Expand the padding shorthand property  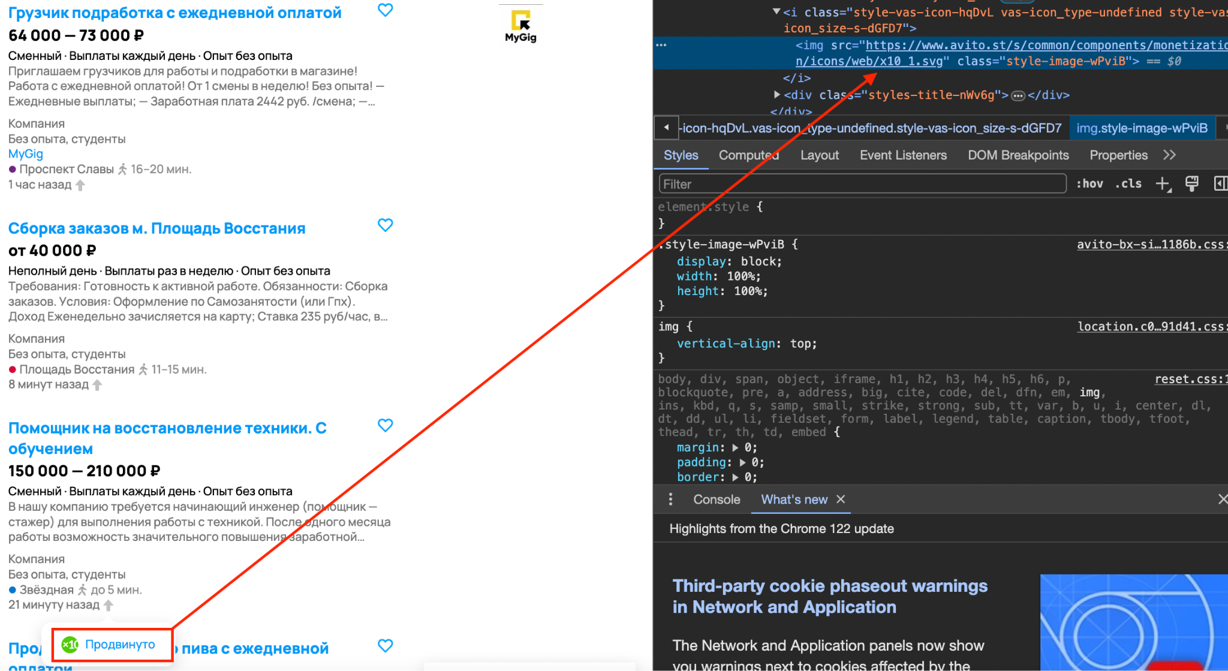coord(742,463)
